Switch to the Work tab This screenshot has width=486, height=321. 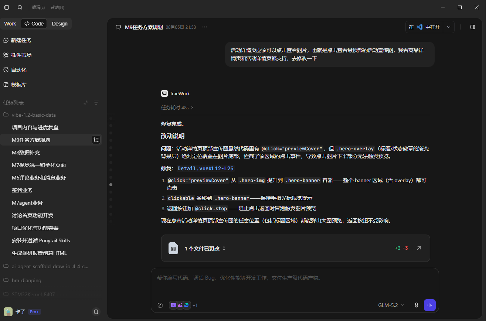pyautogui.click(x=10, y=24)
